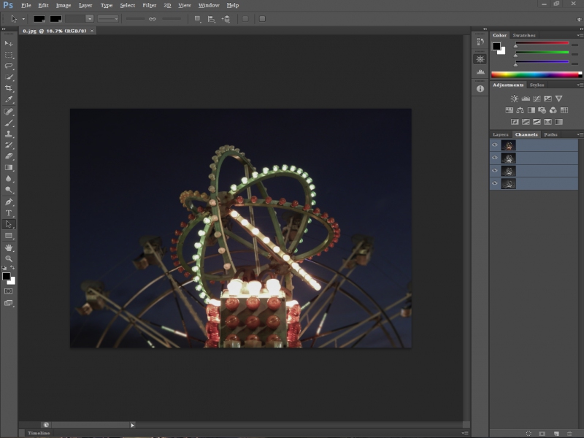
Task: Add a Brightness/Contrast adjustment
Action: pos(514,99)
